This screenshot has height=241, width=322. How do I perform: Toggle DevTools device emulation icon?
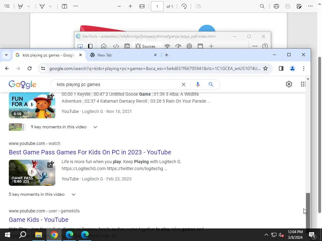(90, 46)
